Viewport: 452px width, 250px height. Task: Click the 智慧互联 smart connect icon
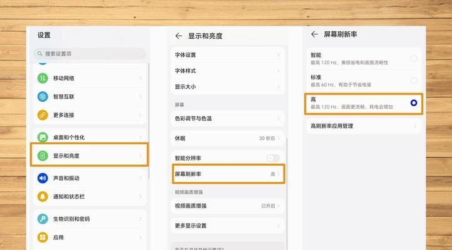(43, 97)
